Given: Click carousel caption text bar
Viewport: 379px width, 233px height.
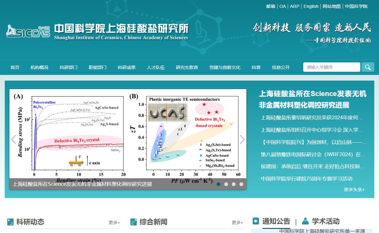Looking at the screenshot, I should click(128, 184).
